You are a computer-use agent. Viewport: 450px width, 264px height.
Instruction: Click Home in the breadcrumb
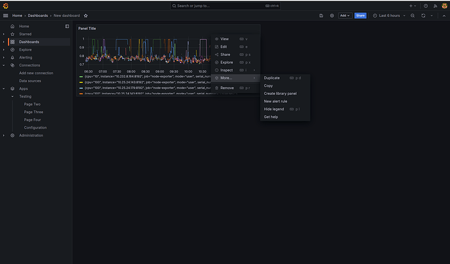[17, 16]
